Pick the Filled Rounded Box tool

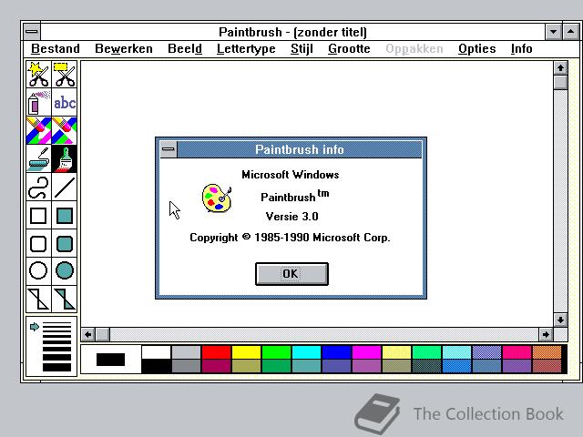[x=65, y=244]
